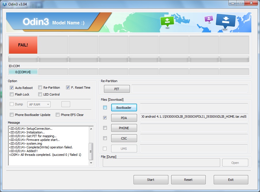
Task: Click the CSC file button
Action: 124,138
